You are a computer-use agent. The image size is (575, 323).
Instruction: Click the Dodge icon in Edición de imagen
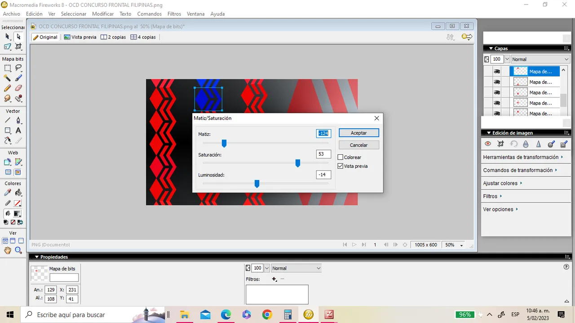[551, 144]
